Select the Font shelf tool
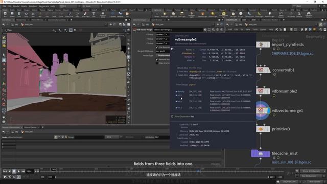The width and height of the screenshot is (327, 184). [x=94, y=14]
